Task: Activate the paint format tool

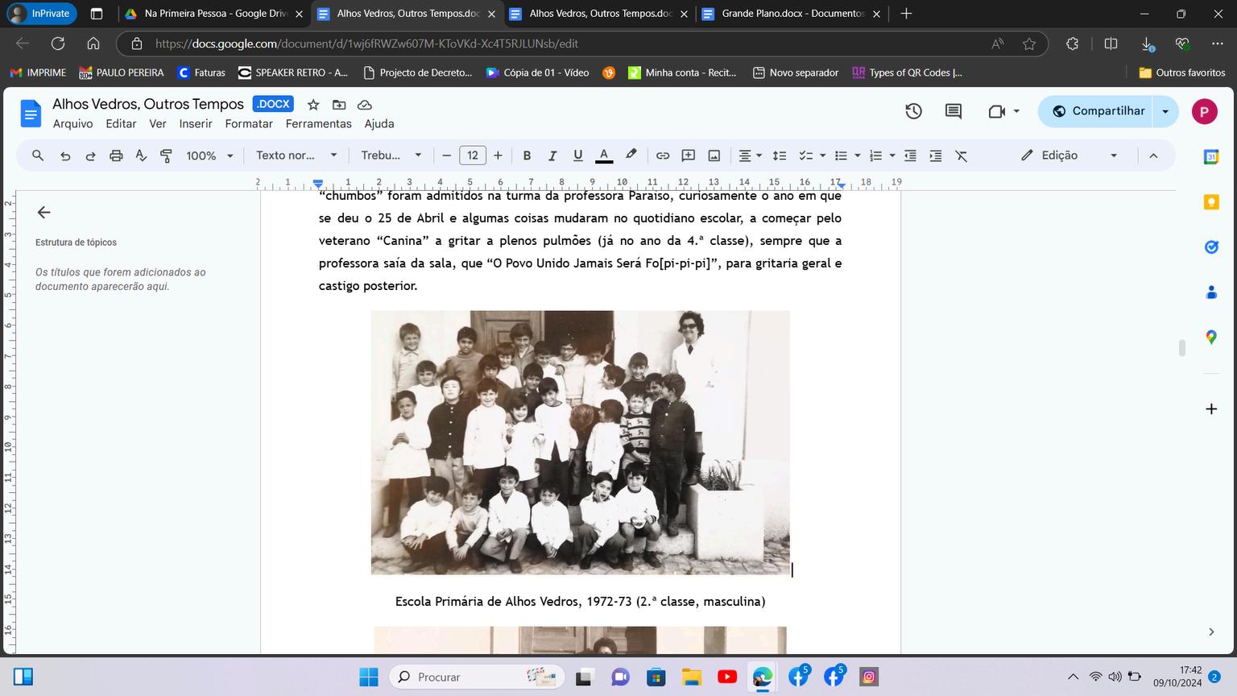Action: point(166,155)
